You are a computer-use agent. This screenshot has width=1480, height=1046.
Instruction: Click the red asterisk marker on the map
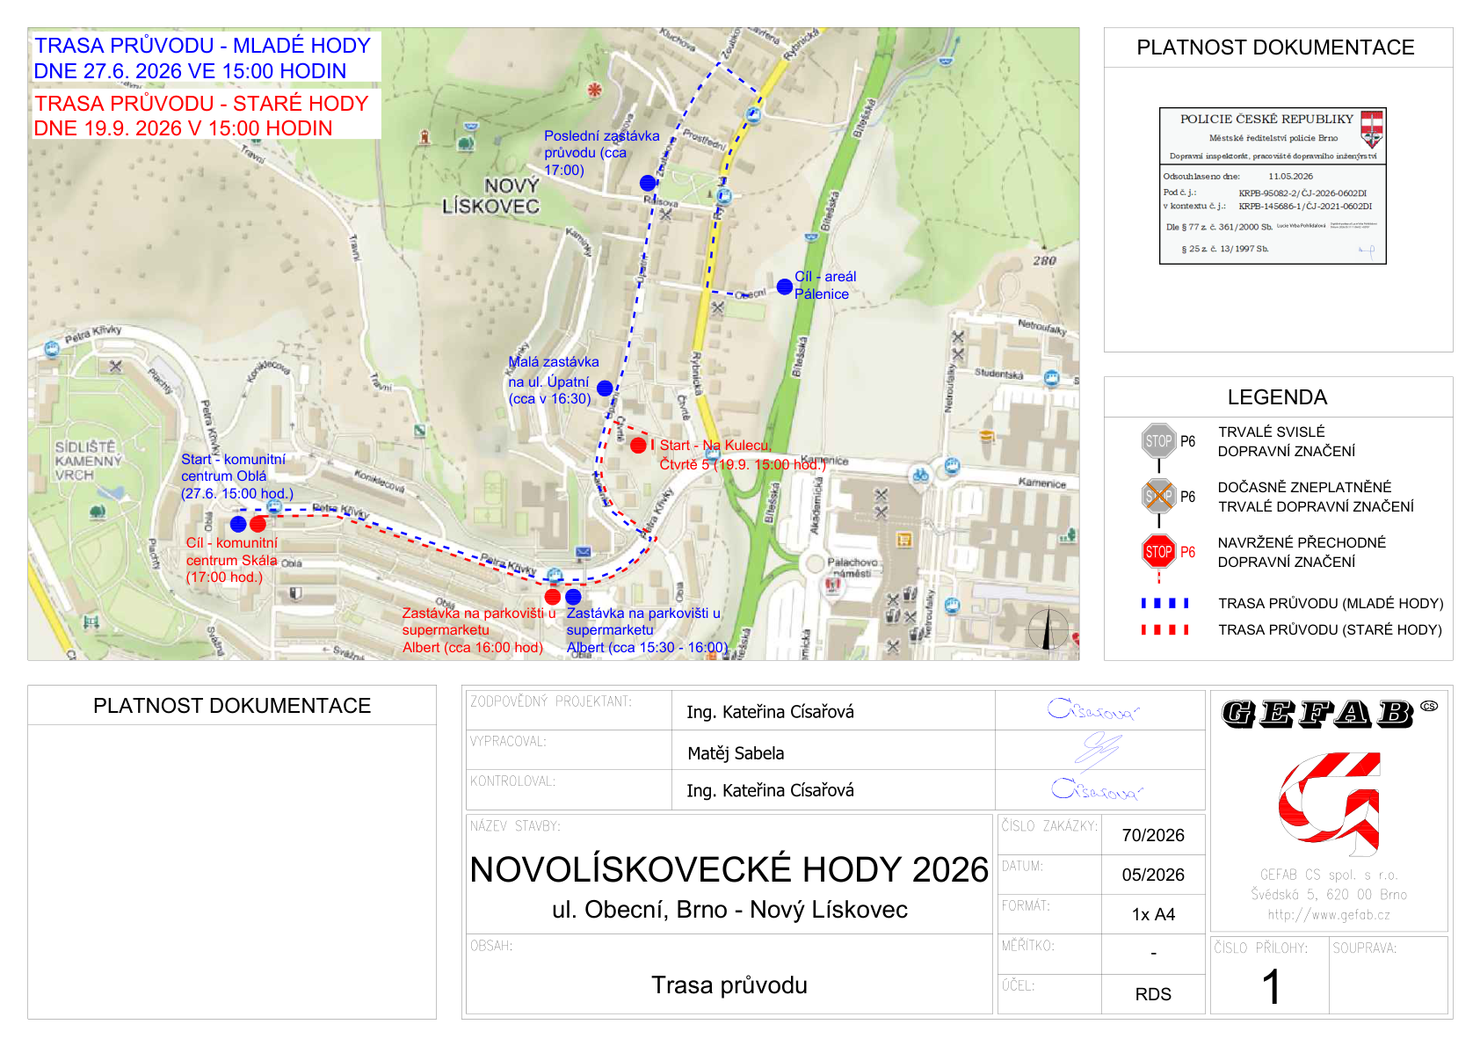pyautogui.click(x=594, y=90)
